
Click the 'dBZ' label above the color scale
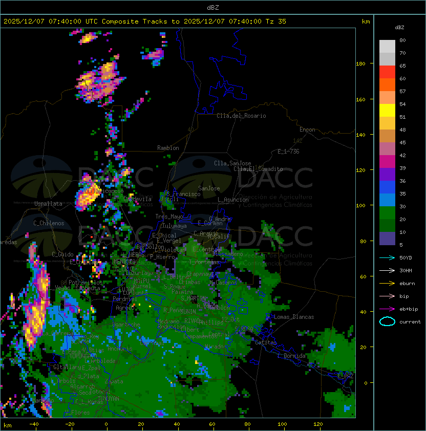click(399, 28)
